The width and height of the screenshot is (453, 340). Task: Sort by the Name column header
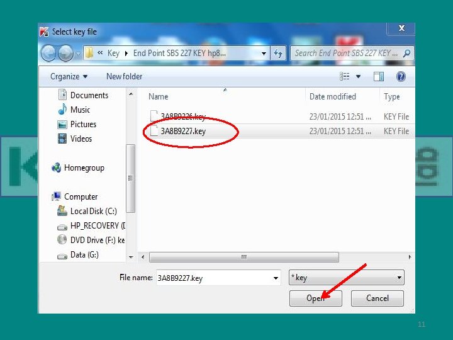point(158,96)
